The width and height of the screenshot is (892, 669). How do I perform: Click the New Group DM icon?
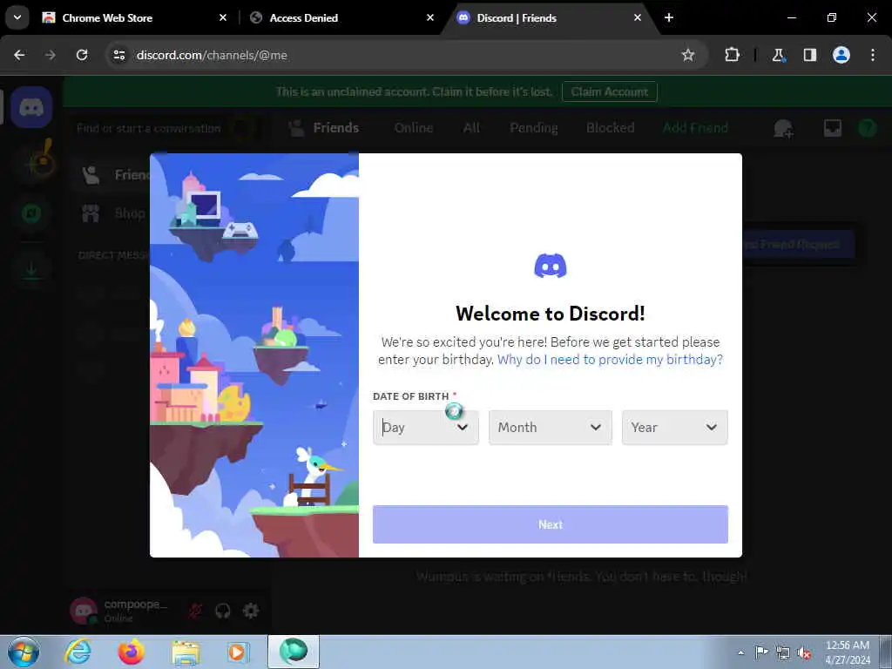[x=783, y=129]
